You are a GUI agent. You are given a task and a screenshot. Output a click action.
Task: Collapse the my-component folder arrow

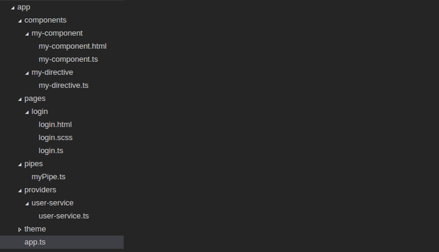pyautogui.click(x=27, y=34)
